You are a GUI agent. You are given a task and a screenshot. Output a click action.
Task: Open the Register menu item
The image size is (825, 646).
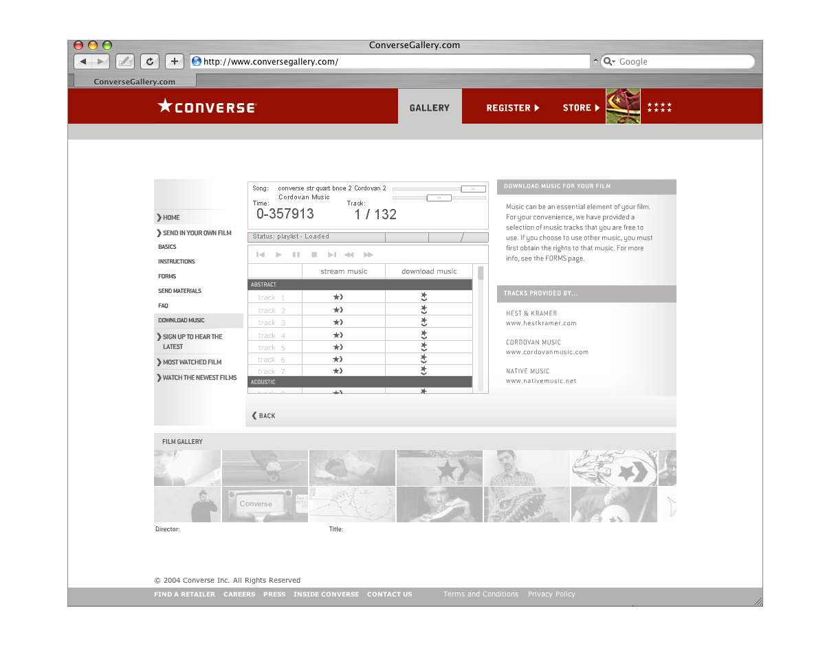[513, 107]
